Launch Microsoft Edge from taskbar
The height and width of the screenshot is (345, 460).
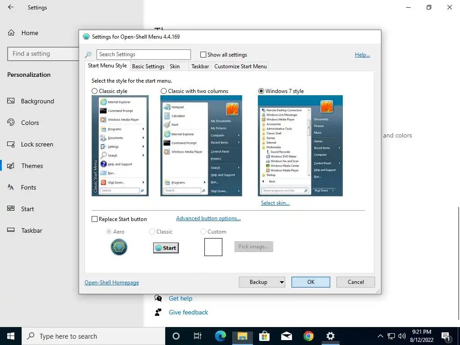(x=220, y=336)
